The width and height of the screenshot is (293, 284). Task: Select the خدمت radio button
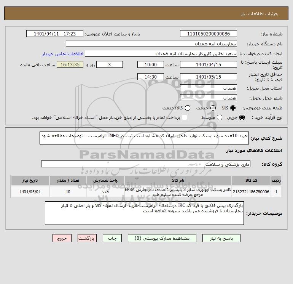[213, 108]
